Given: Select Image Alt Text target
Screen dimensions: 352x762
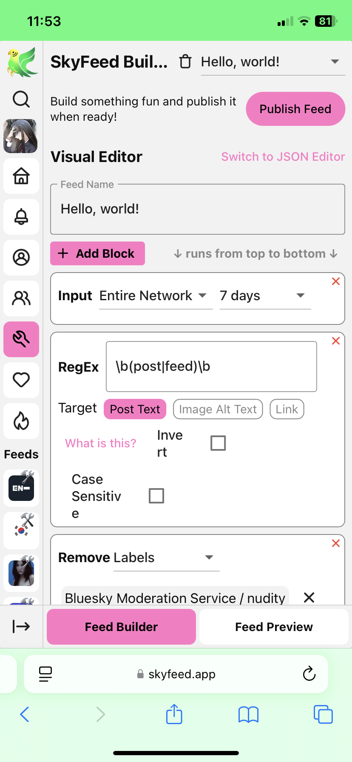Looking at the screenshot, I should [218, 409].
